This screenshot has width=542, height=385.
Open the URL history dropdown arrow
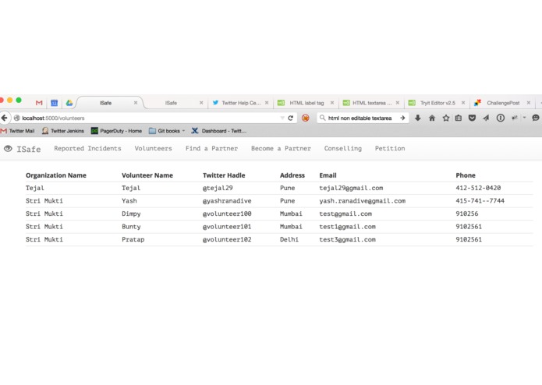(282, 118)
